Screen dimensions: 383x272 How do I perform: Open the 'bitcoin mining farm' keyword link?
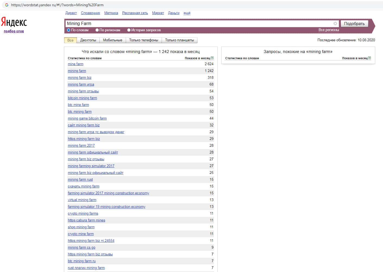tap(82, 98)
